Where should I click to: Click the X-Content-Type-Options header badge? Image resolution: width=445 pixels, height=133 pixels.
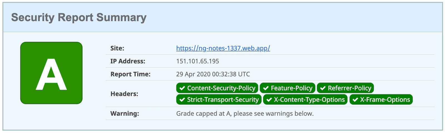[x=305, y=100]
